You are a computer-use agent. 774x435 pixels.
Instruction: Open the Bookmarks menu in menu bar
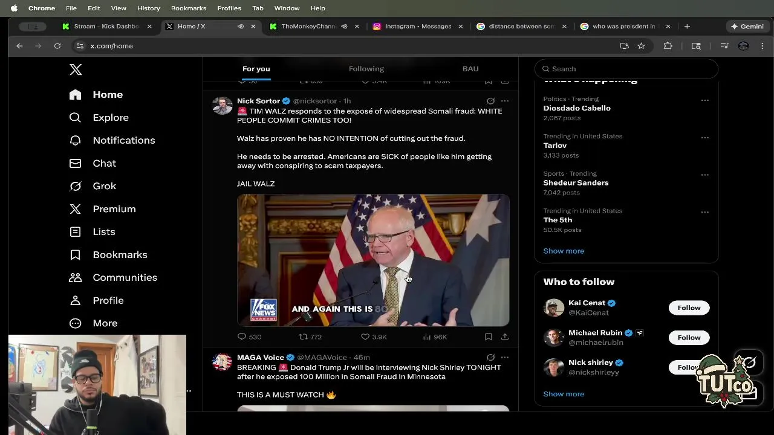(189, 8)
